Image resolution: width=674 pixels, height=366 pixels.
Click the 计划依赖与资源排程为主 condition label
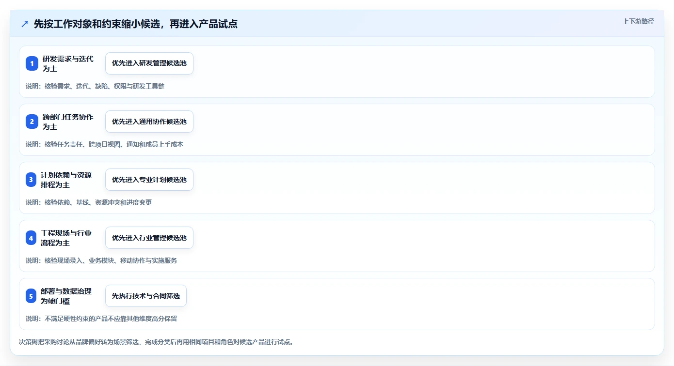pos(67,180)
